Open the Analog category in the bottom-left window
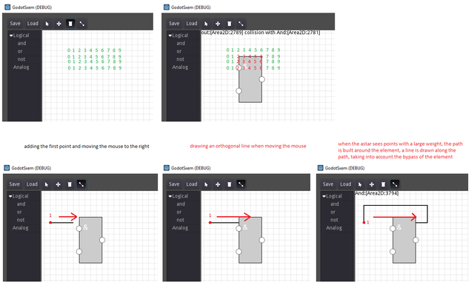 21,228
